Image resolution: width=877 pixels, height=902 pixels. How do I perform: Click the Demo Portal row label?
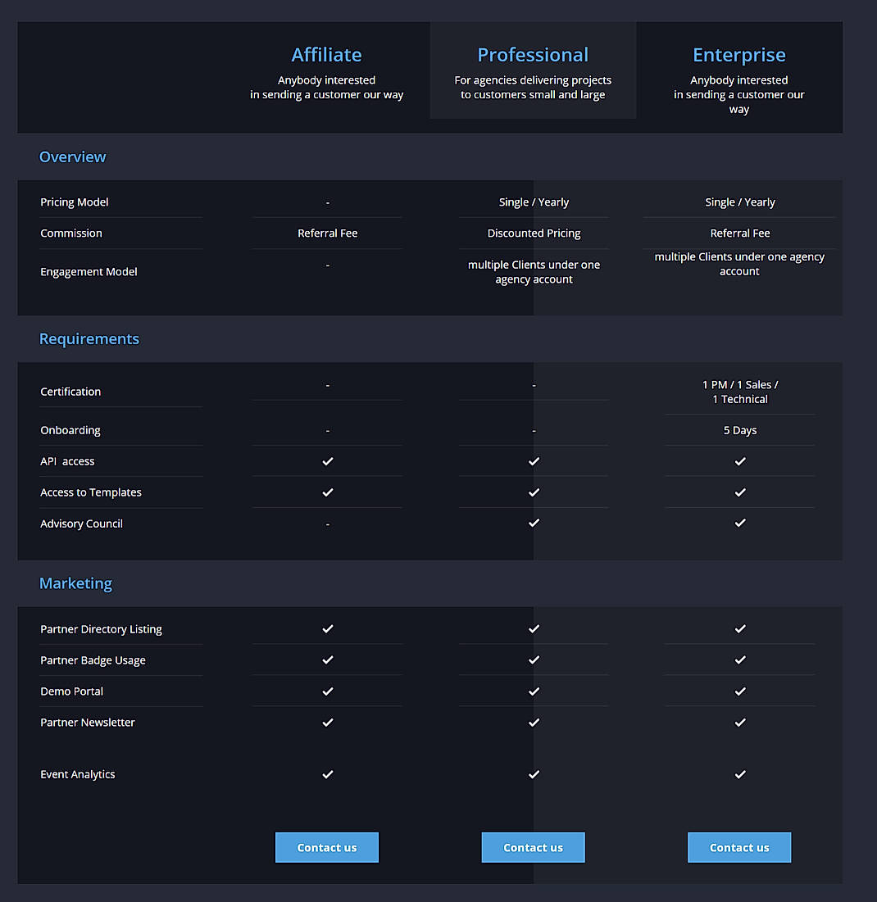(72, 691)
